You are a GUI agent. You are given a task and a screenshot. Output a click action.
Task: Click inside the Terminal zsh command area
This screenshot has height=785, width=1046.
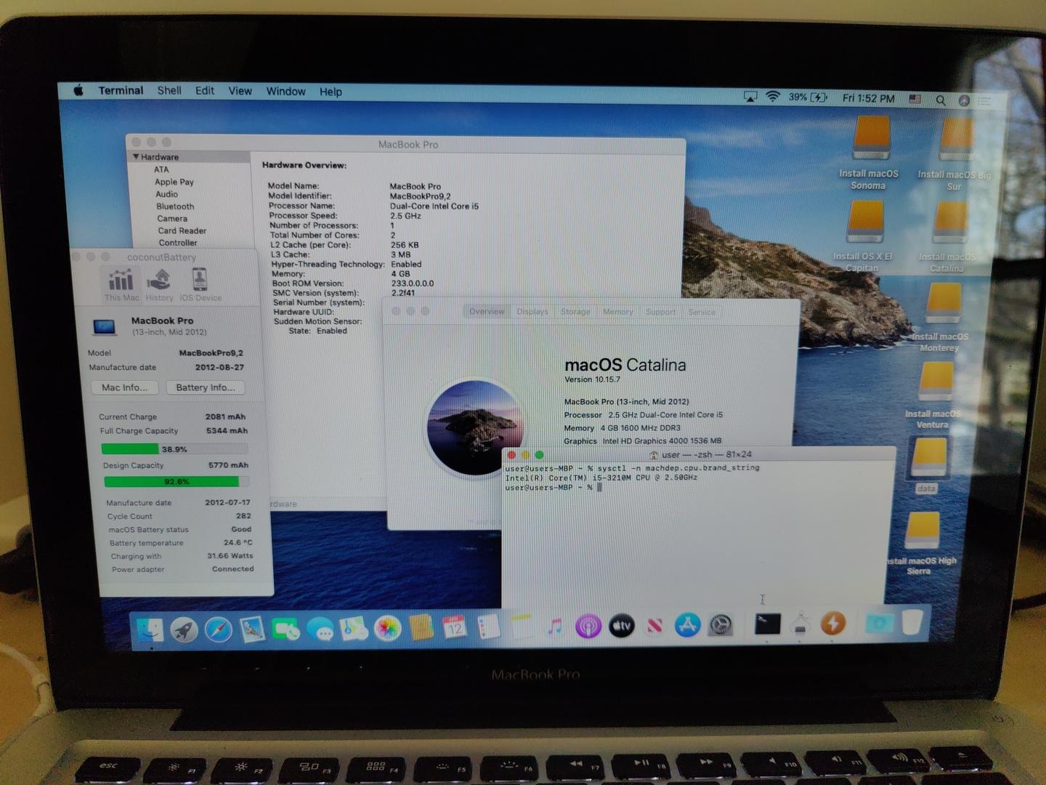tap(696, 538)
